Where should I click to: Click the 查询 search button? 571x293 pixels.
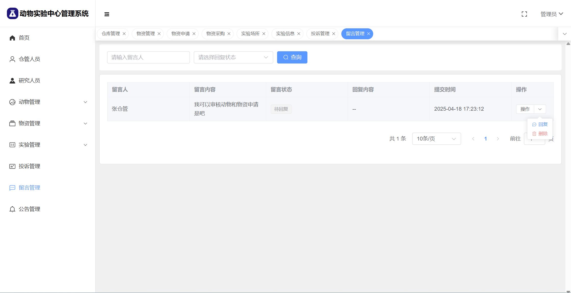292,57
